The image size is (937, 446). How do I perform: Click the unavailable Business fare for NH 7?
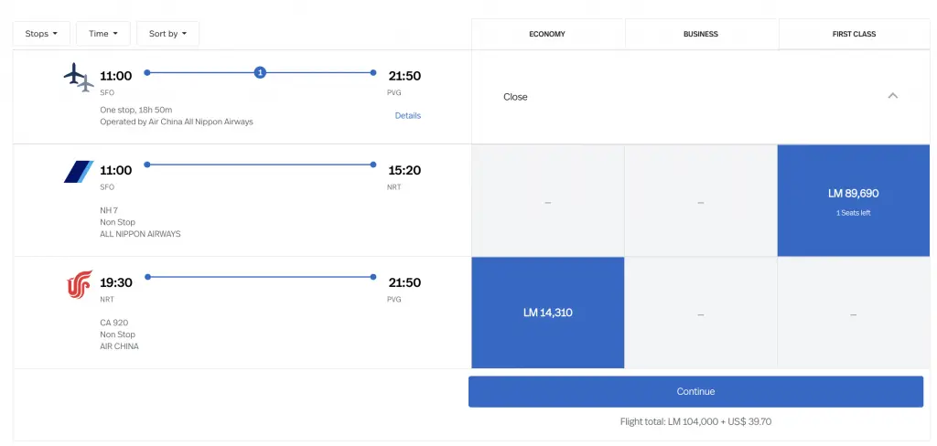[701, 201]
